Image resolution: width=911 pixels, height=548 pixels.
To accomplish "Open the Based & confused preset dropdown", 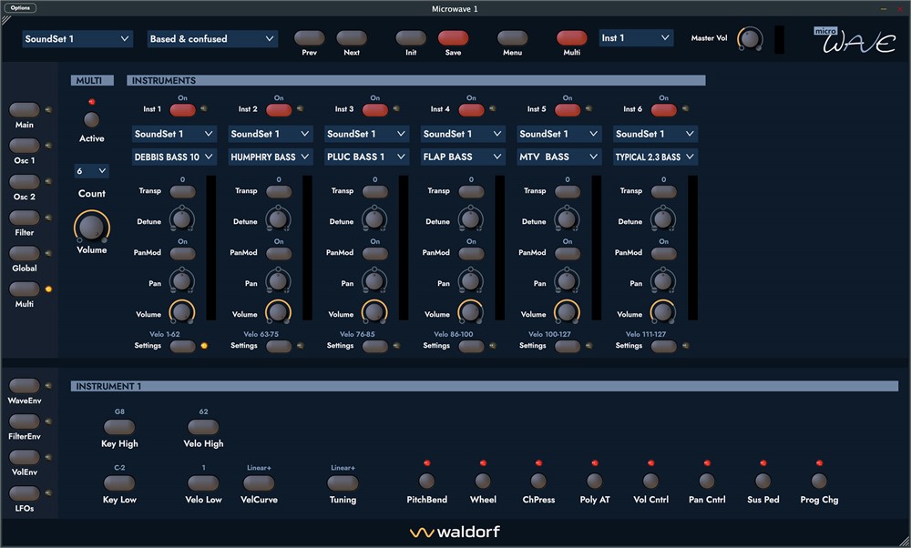I will (212, 39).
